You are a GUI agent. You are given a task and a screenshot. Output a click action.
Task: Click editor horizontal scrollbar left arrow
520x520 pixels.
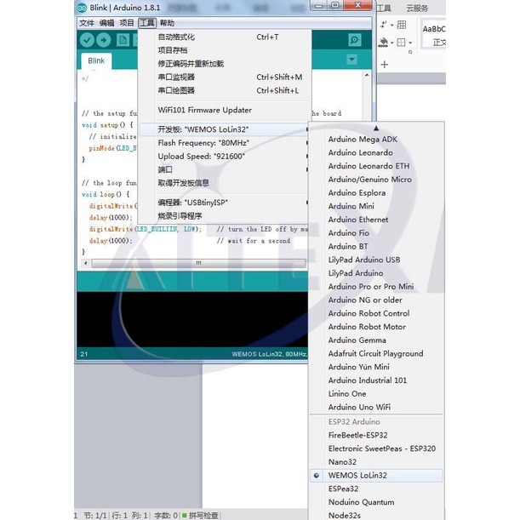point(86,263)
